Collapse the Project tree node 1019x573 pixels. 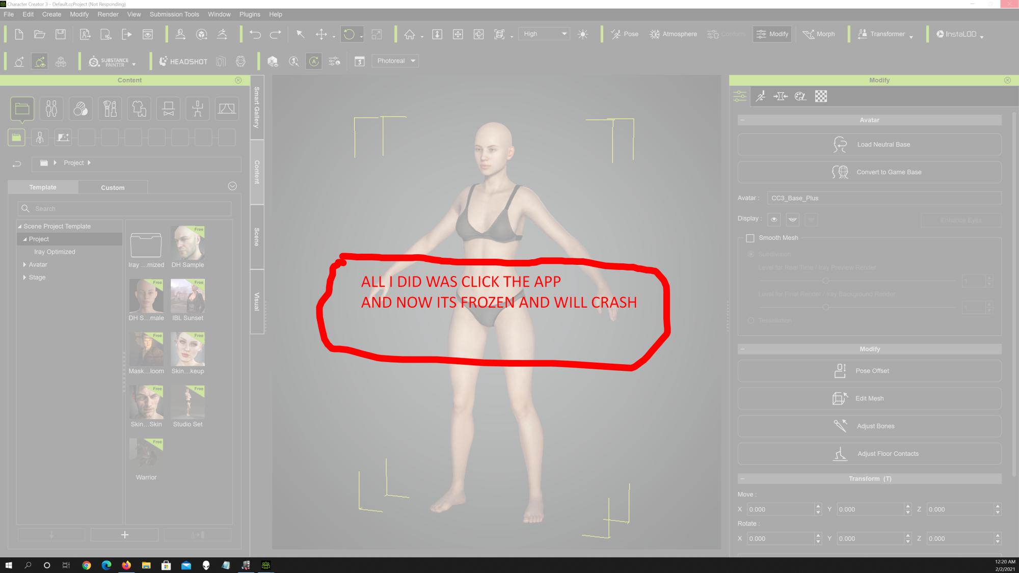[x=25, y=239]
